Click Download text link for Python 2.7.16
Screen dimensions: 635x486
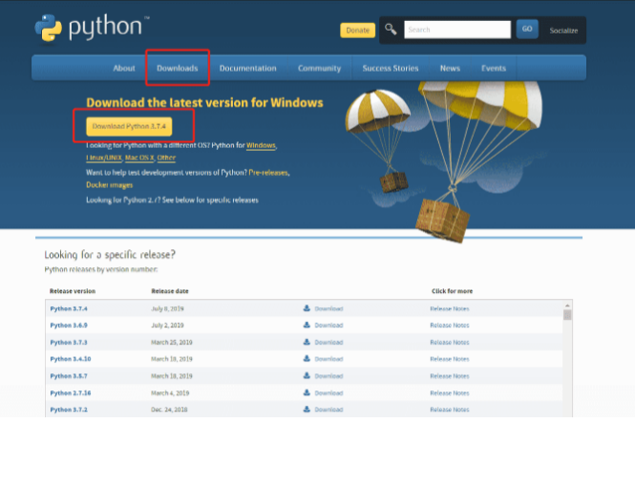(x=328, y=392)
